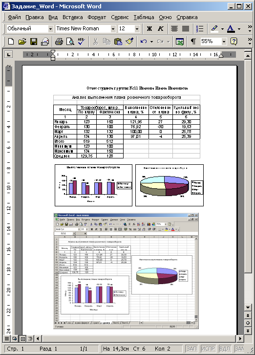Open the Формат menu
Screen dimensions: 255x355
(97, 17)
